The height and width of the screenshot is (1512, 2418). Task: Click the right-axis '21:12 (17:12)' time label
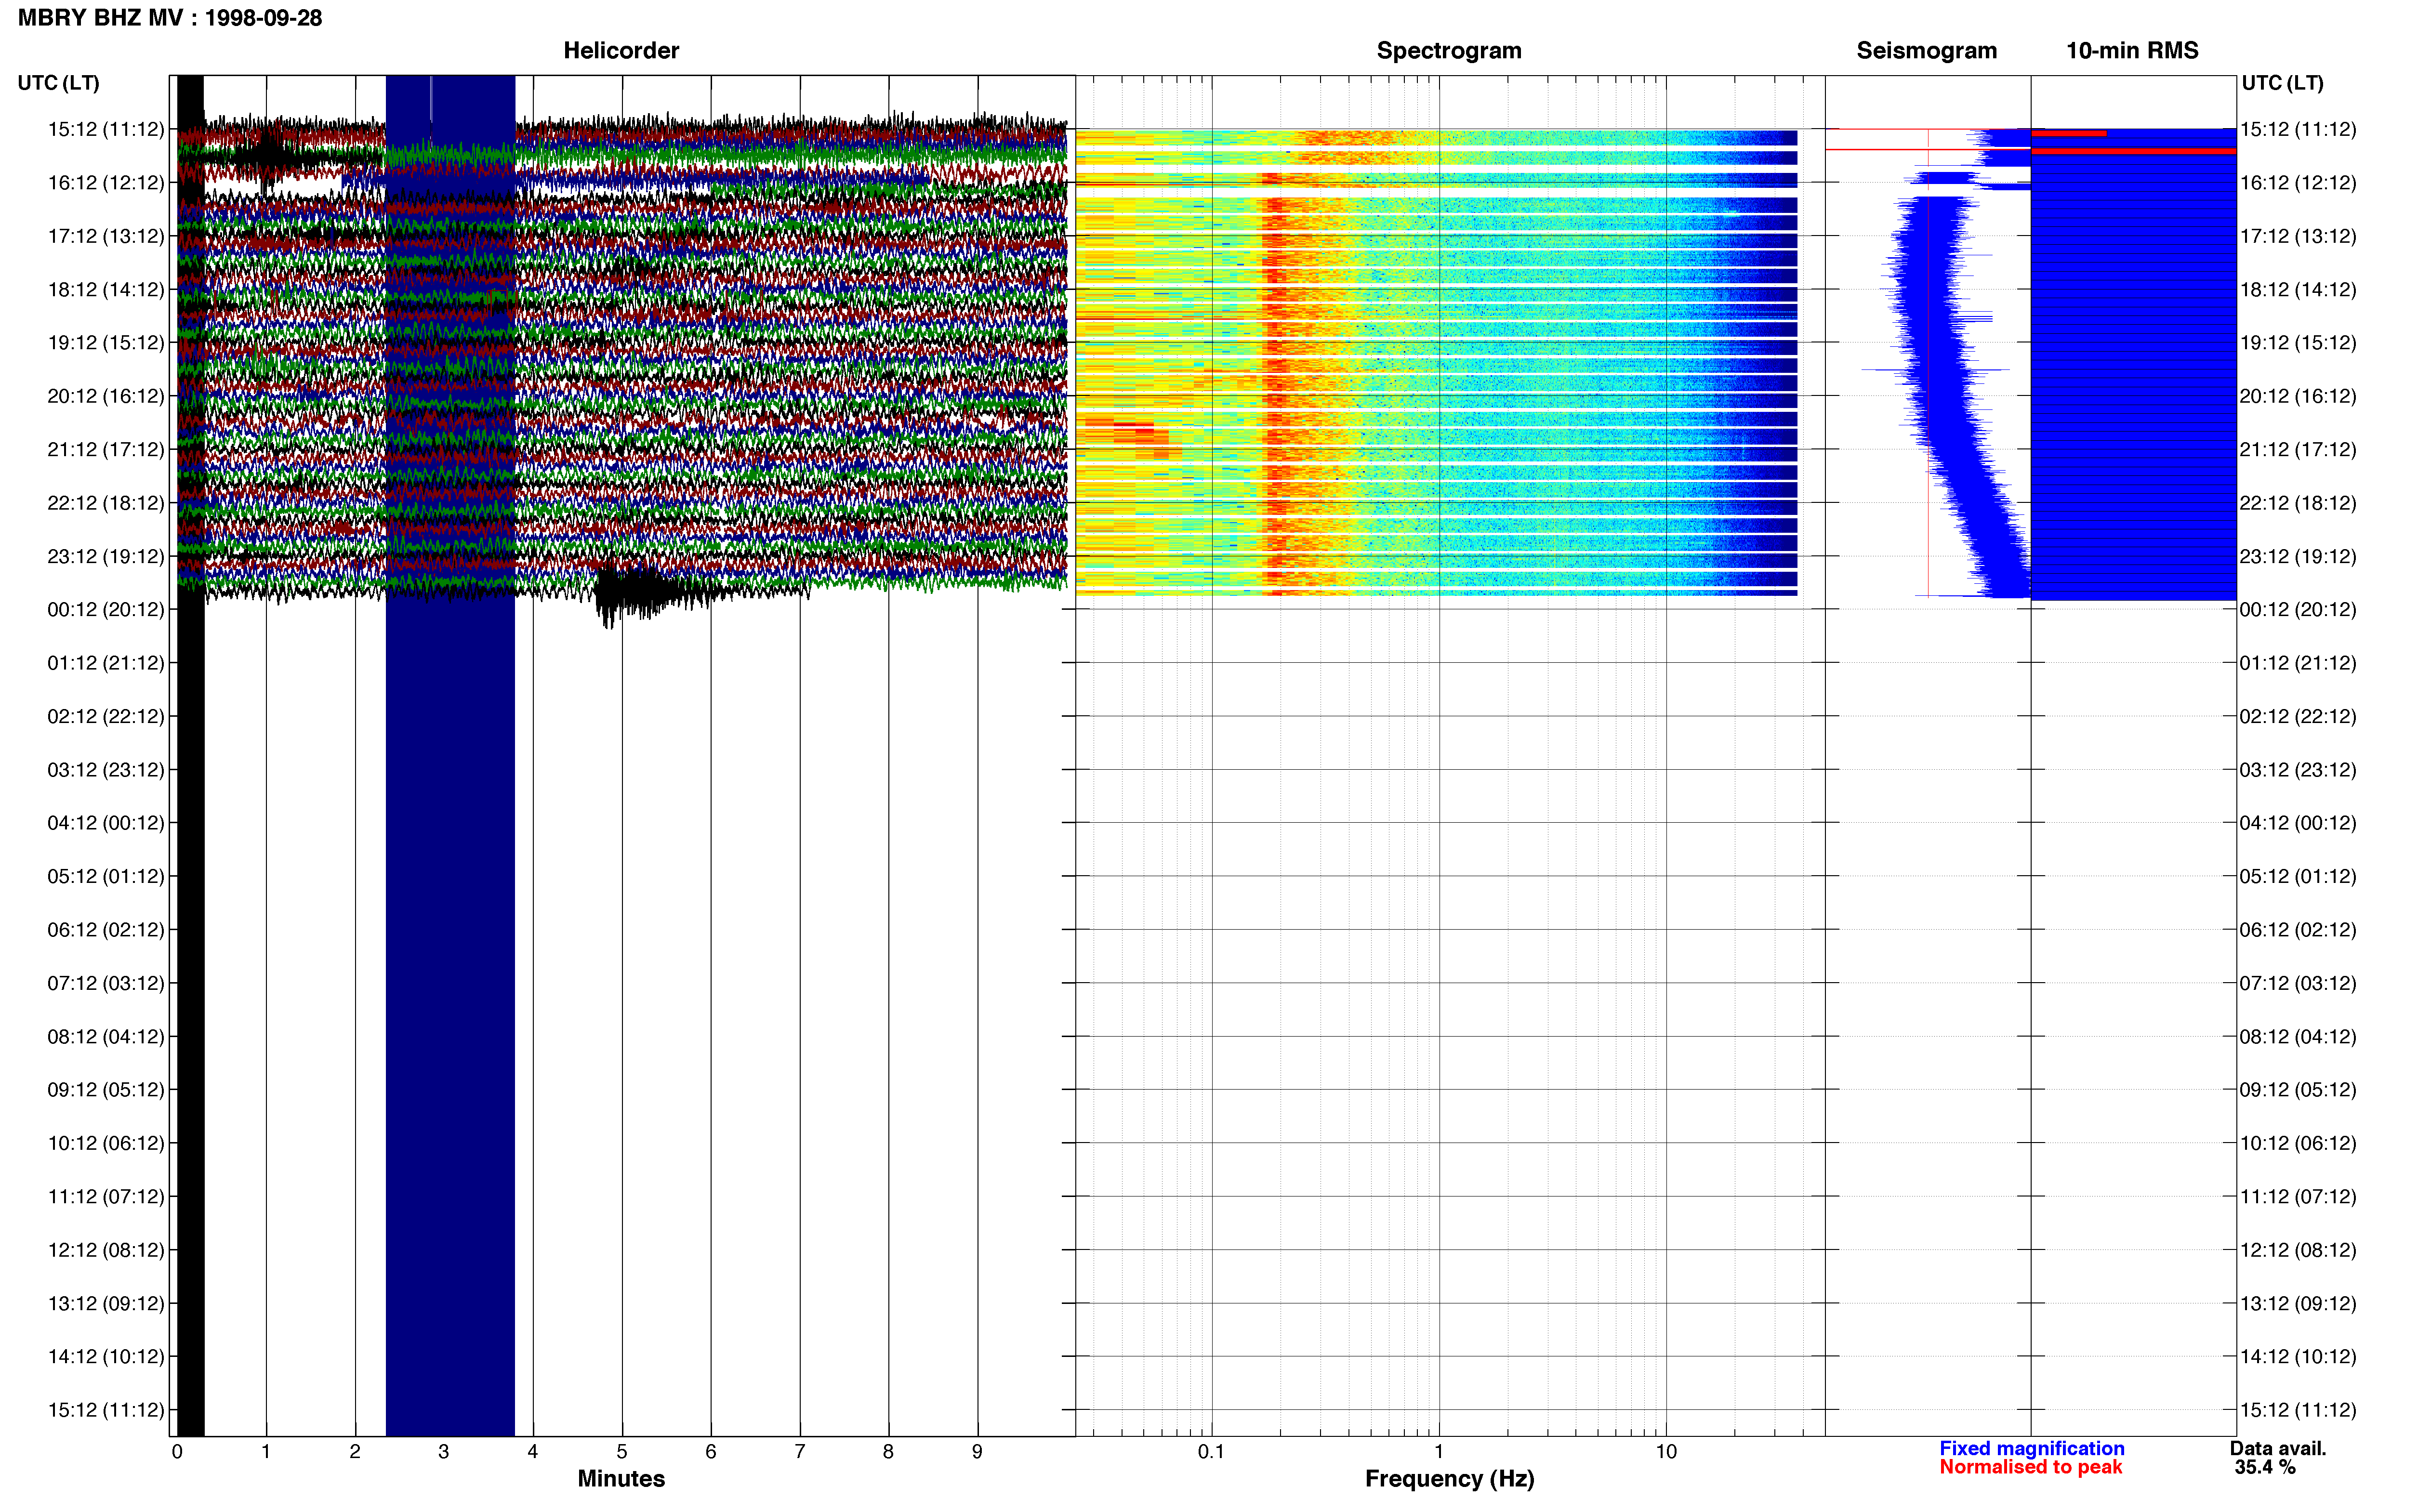pos(2298,449)
